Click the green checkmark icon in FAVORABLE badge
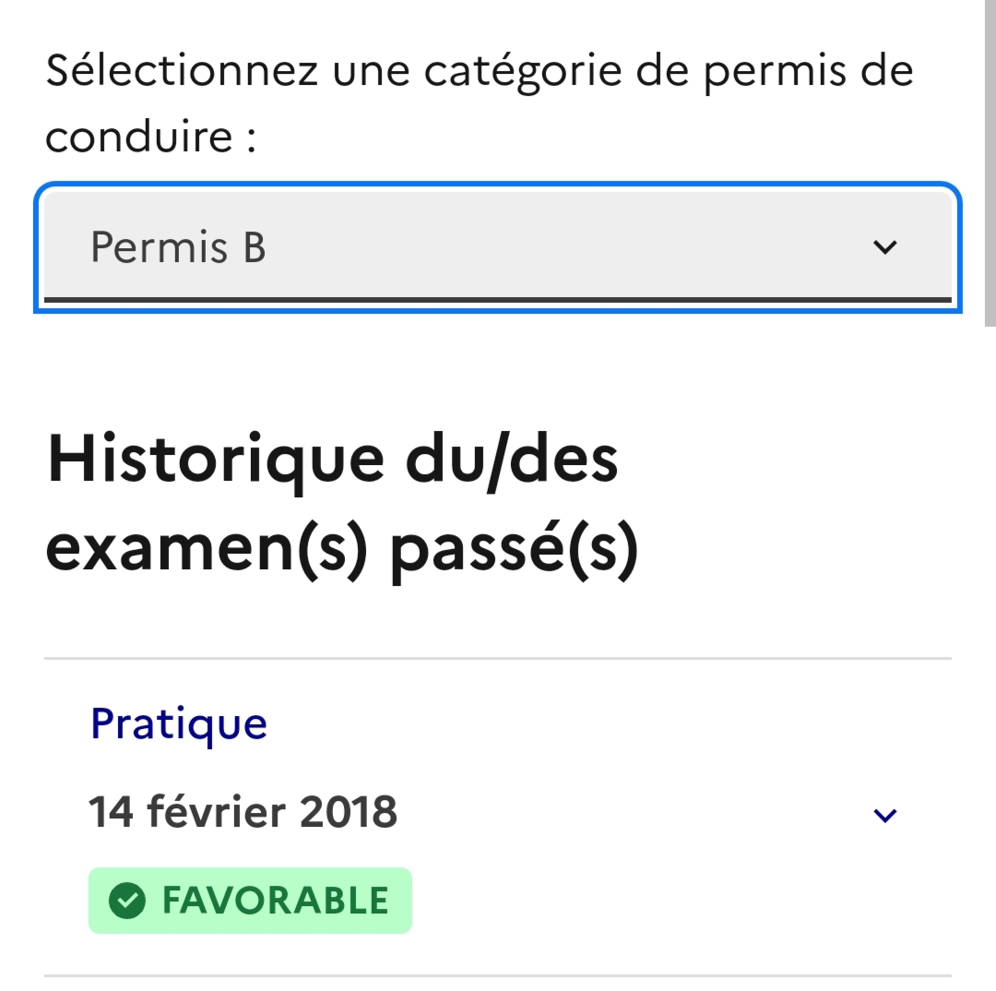This screenshot has width=996, height=991. pyautogui.click(x=127, y=901)
